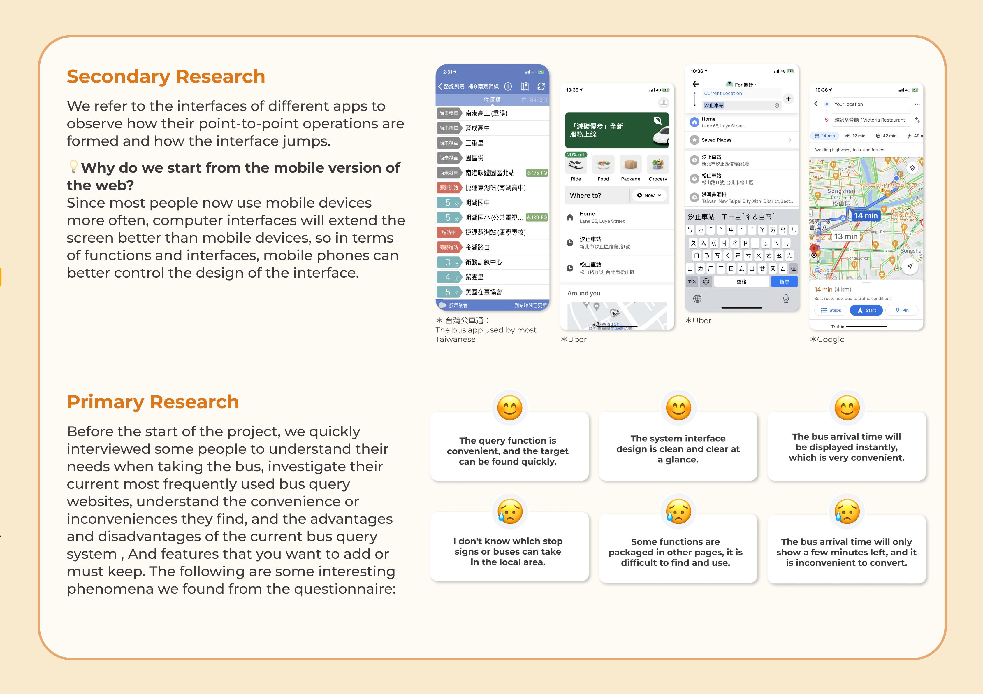Toggle the 顯示業者 switch
Viewport: 983px width, 694px height.
tap(443, 305)
